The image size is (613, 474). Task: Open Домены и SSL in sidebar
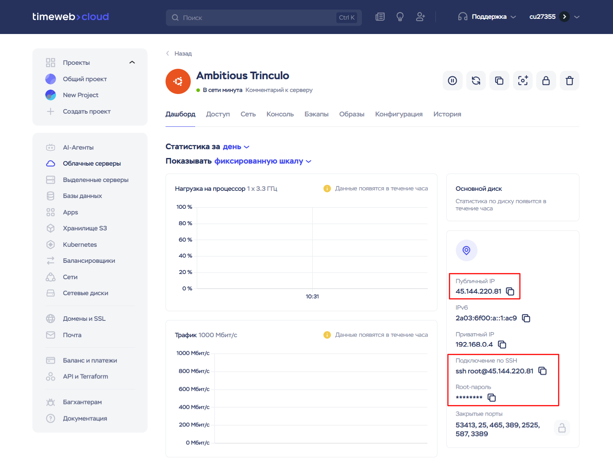pyautogui.click(x=84, y=318)
